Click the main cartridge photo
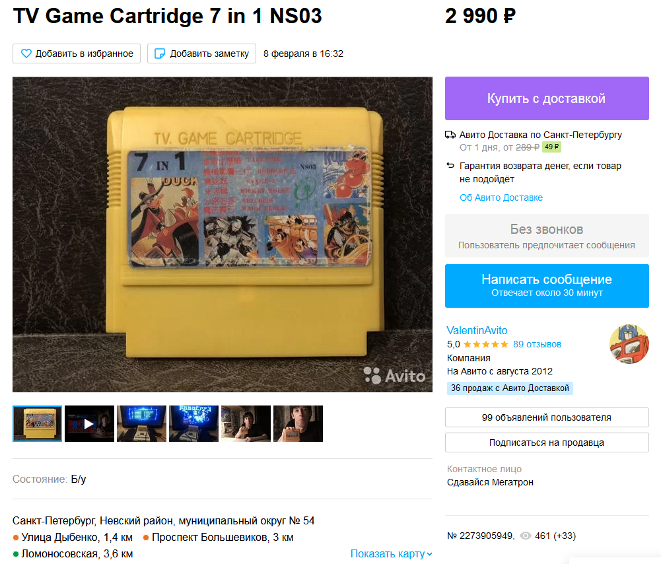This screenshot has height=564, width=661. click(223, 234)
